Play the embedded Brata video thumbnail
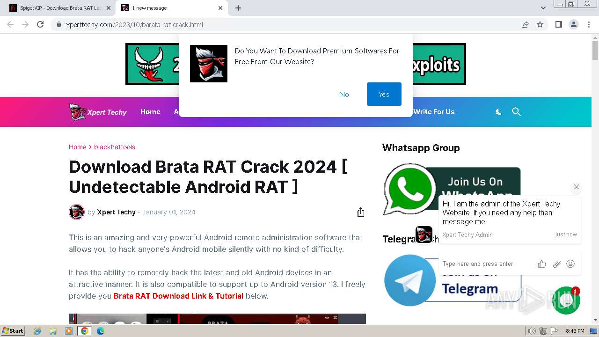Screen dimensions: 599x337 [x=217, y=319]
